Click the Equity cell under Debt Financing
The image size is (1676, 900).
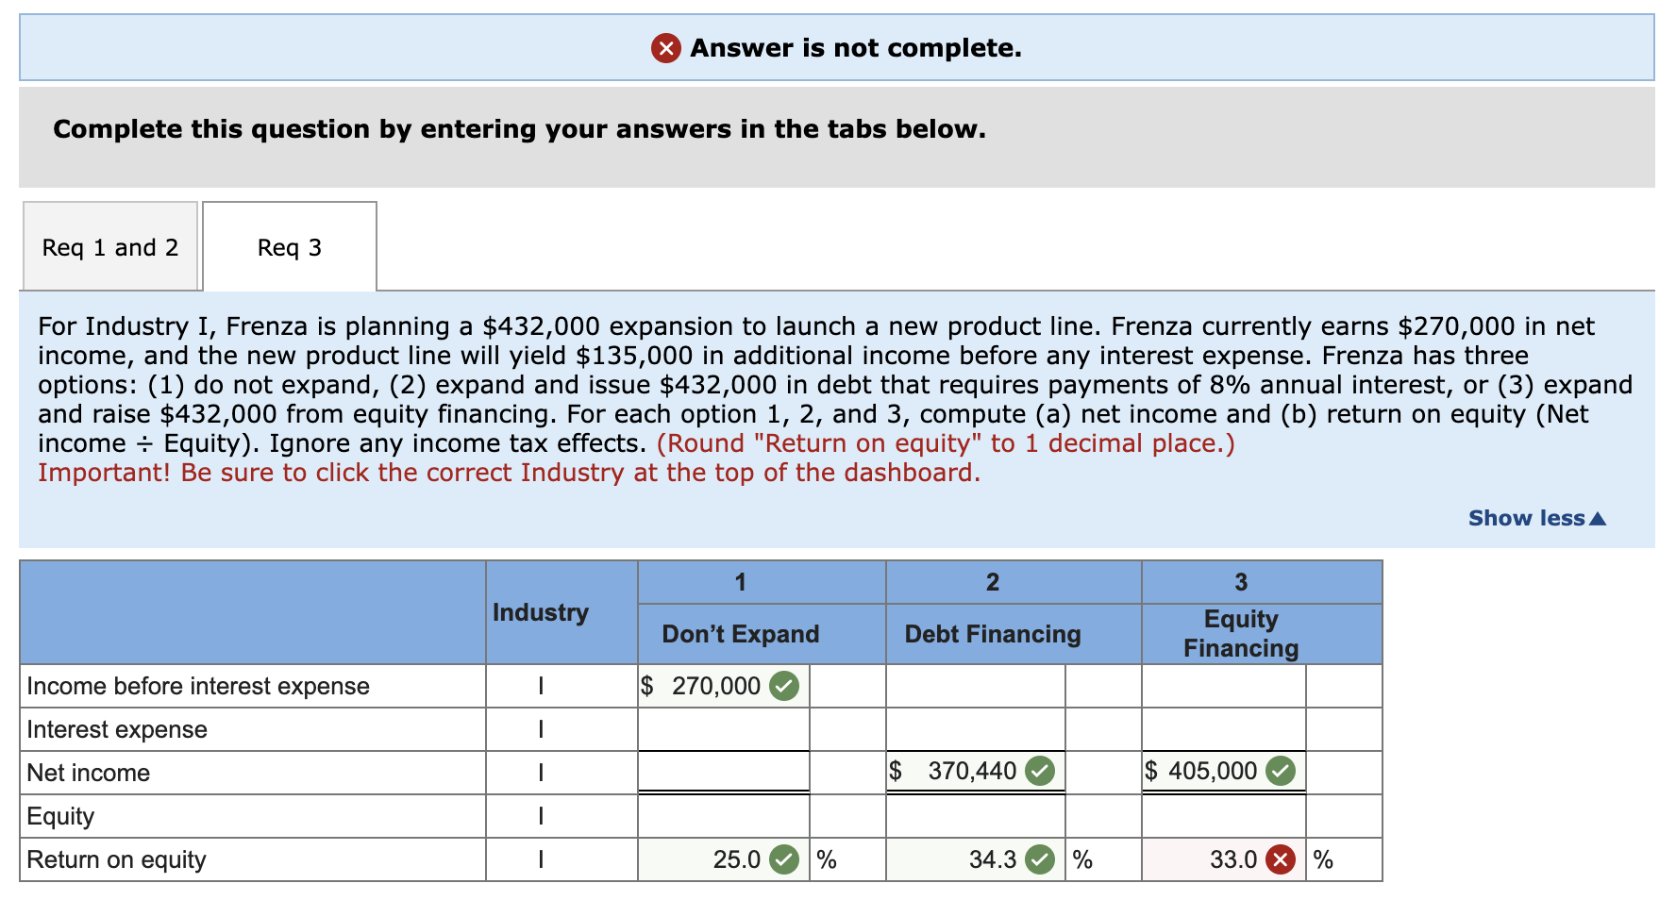click(x=975, y=815)
